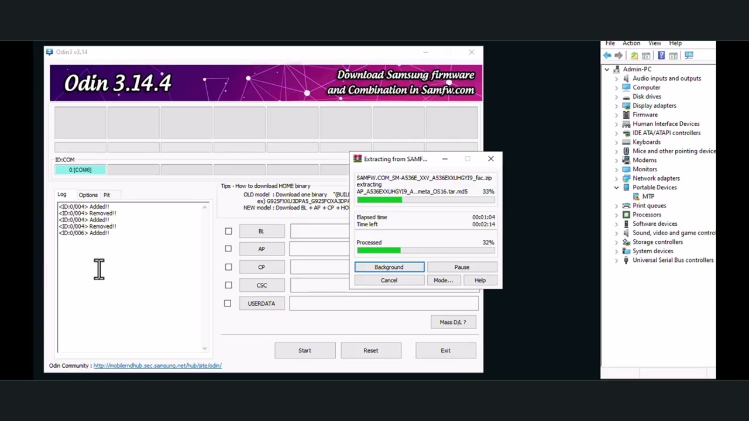Image resolution: width=749 pixels, height=421 pixels.
Task: Select the Modems category icon
Action: [x=626, y=160]
